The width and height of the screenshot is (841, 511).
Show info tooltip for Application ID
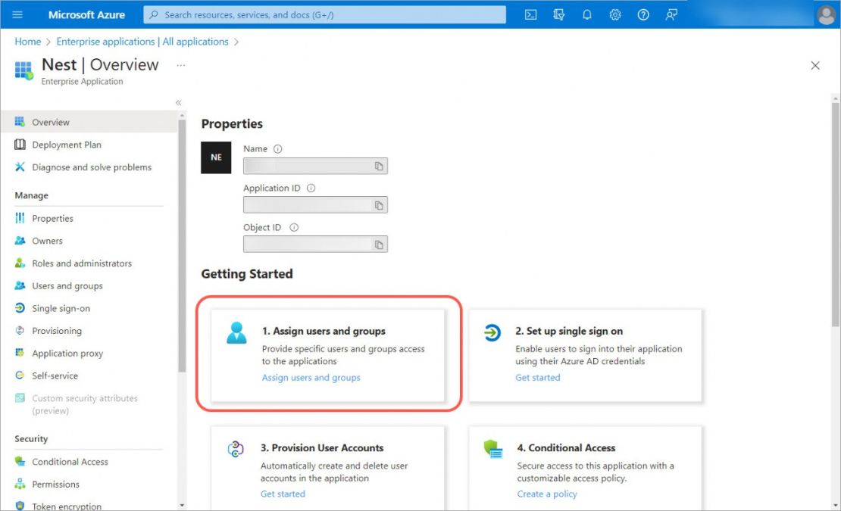point(311,188)
